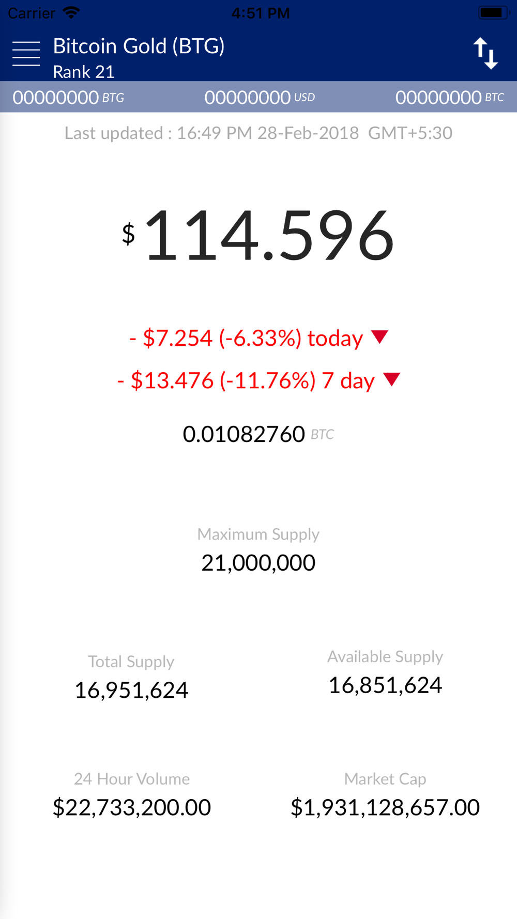Tap the 24 Hour Volume amount

click(132, 807)
